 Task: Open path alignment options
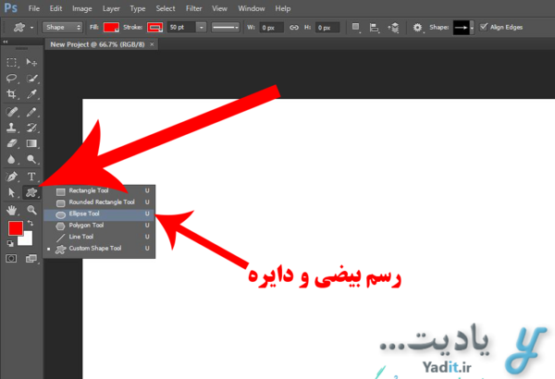point(374,27)
